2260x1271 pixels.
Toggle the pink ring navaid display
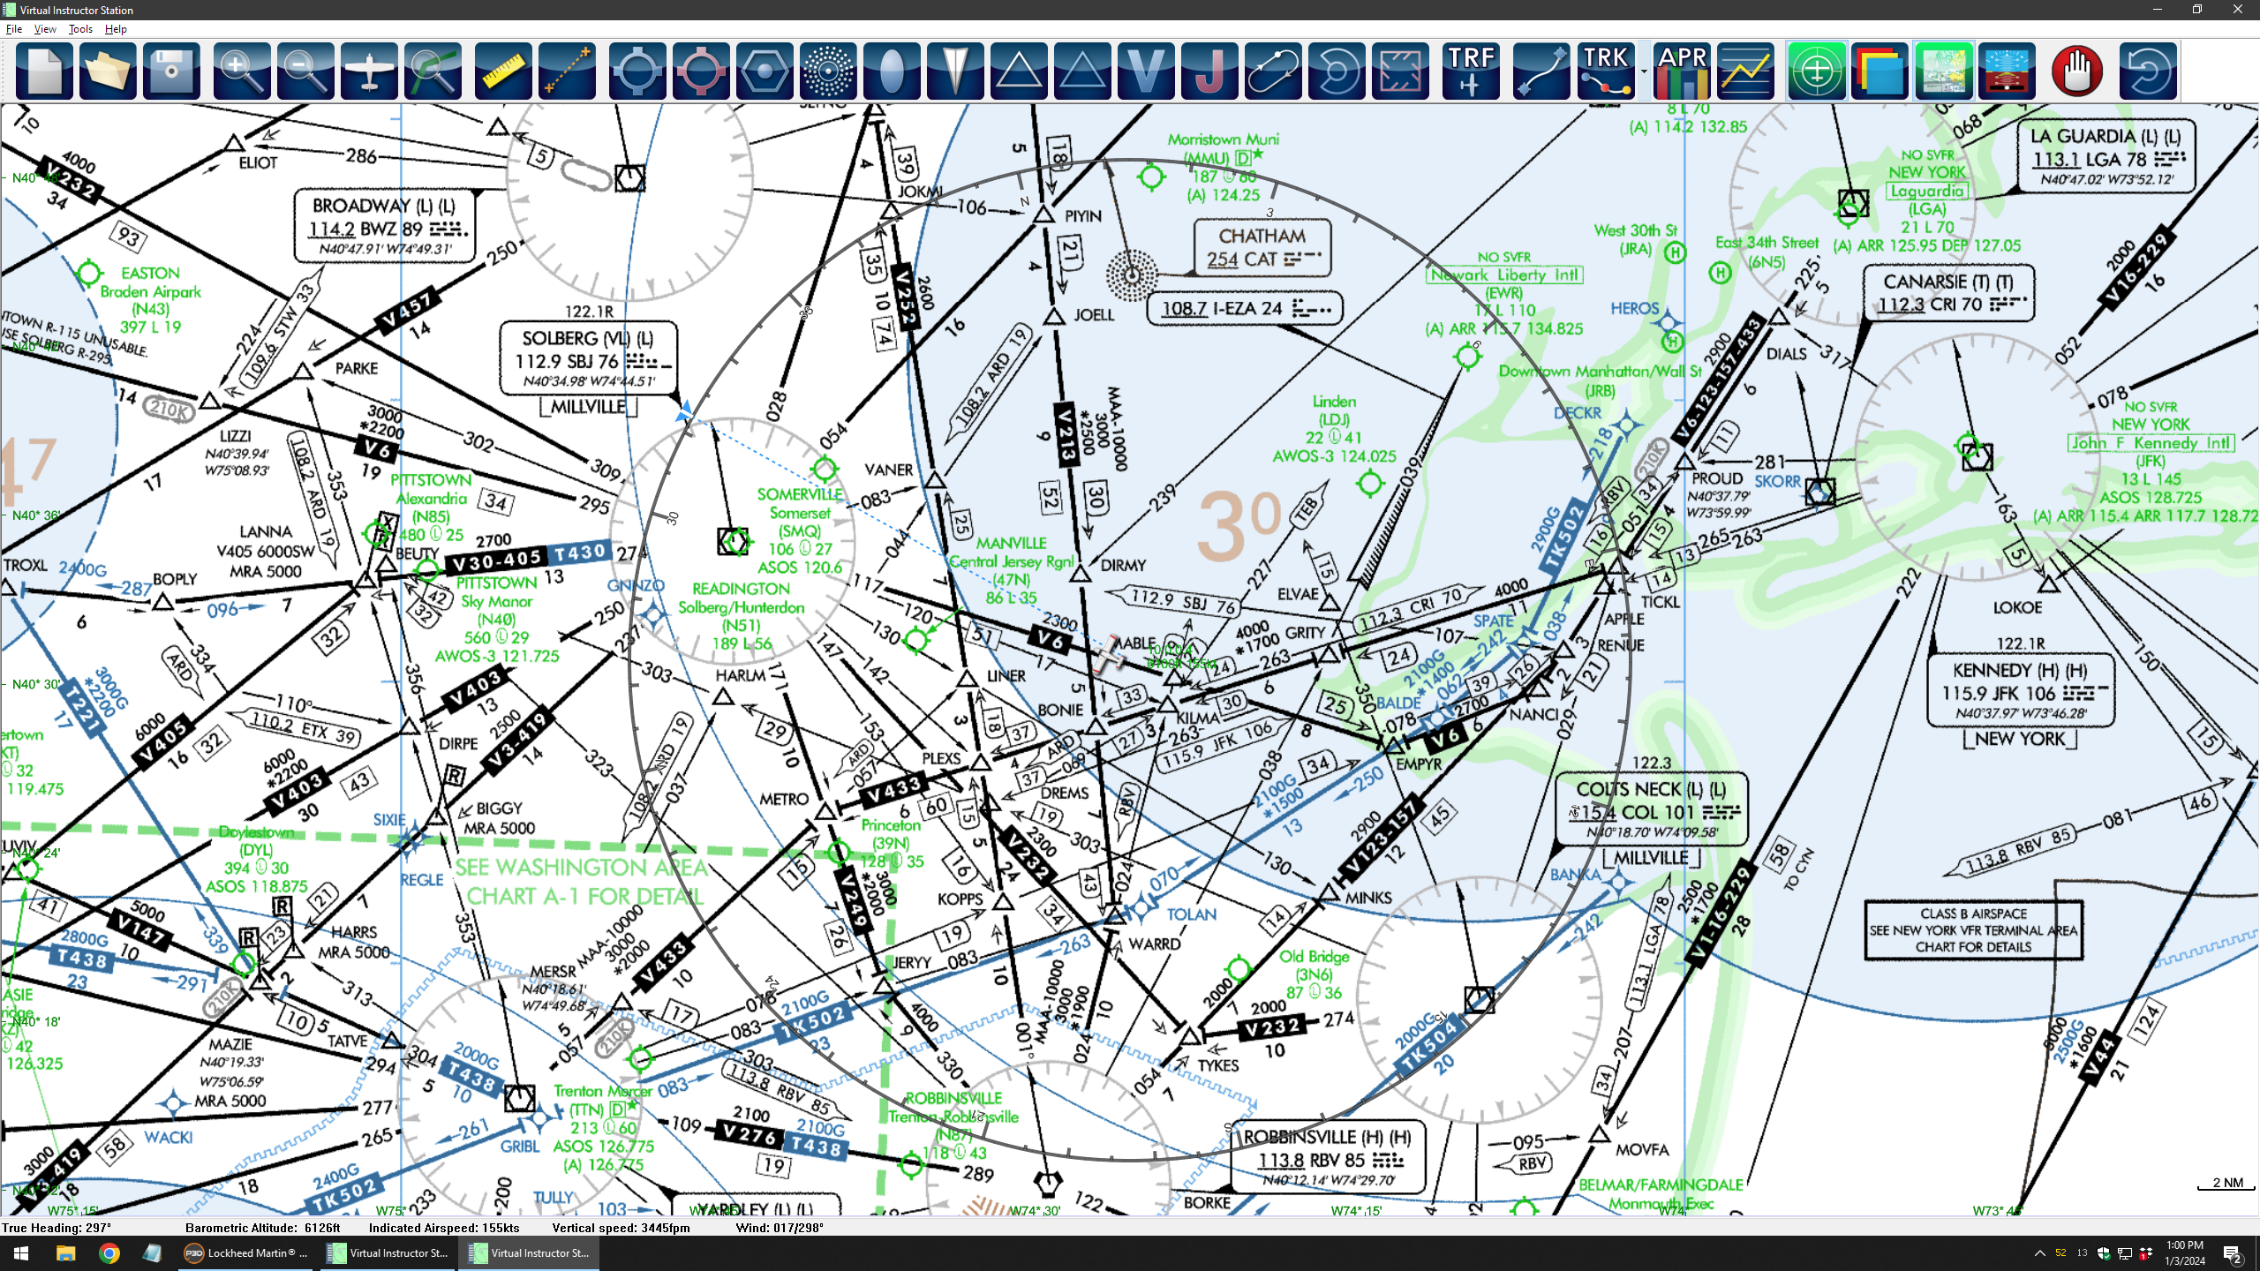(701, 71)
